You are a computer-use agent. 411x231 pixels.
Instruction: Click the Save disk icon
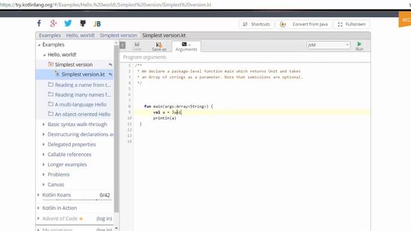(x=137, y=46)
